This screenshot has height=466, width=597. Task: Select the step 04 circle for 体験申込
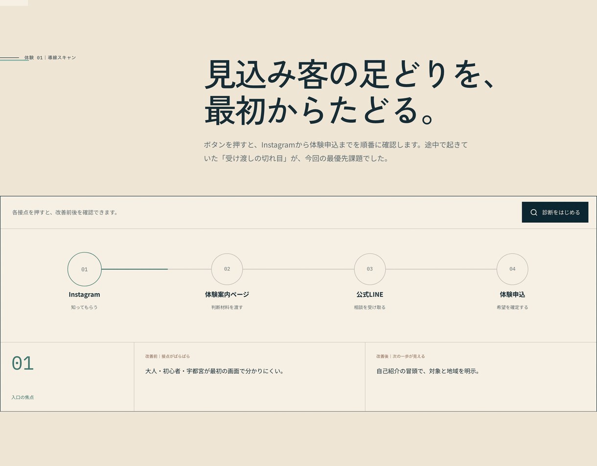pyautogui.click(x=512, y=269)
